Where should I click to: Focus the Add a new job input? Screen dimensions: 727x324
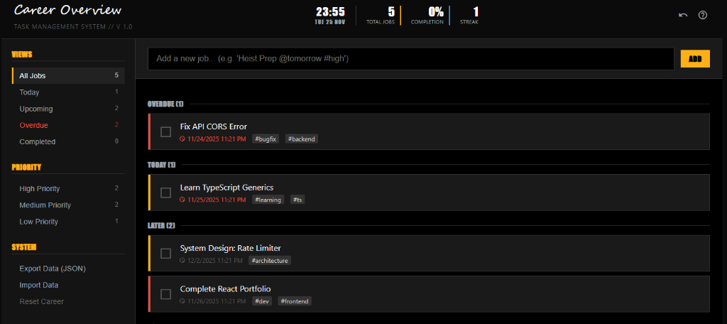click(410, 58)
